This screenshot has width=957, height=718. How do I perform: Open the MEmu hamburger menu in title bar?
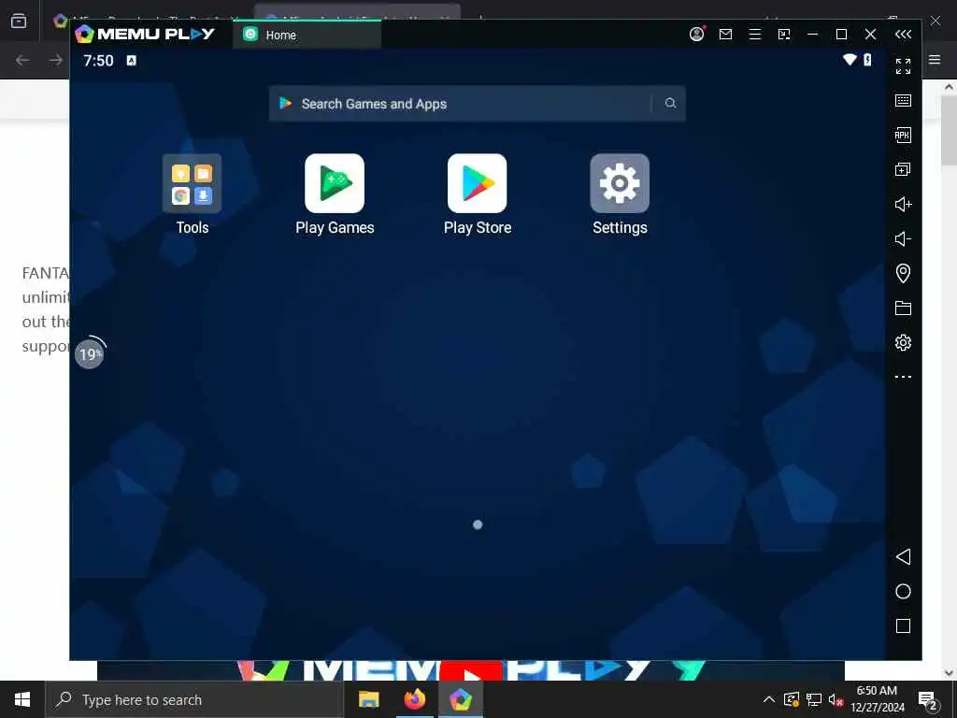coord(755,35)
